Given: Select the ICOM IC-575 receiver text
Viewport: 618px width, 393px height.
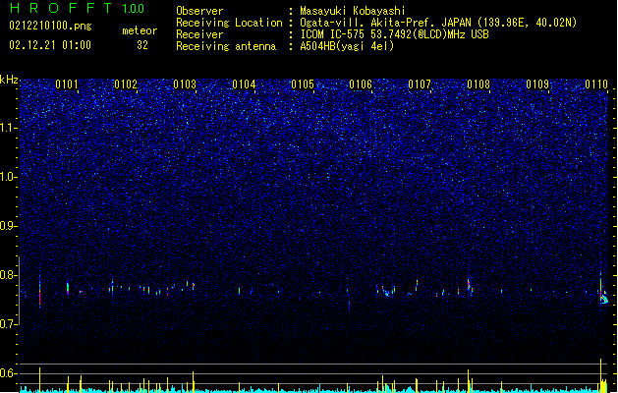Looking at the screenshot, I should (x=394, y=34).
